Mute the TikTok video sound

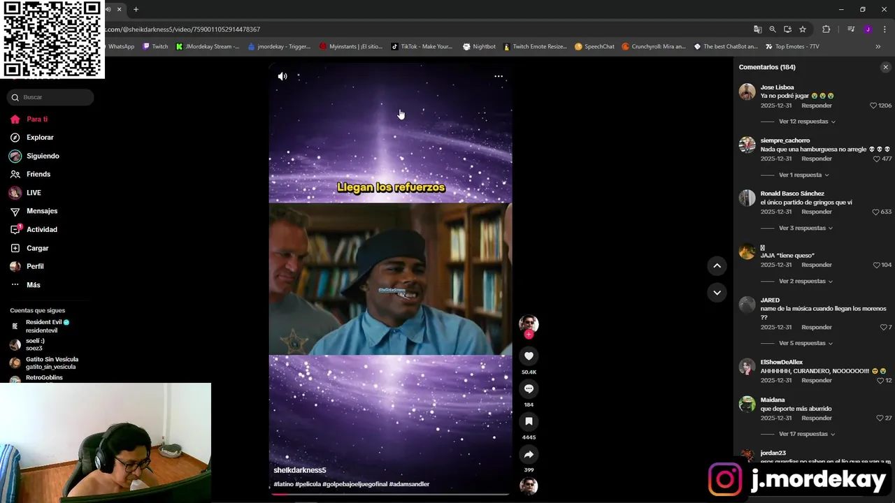pos(282,76)
